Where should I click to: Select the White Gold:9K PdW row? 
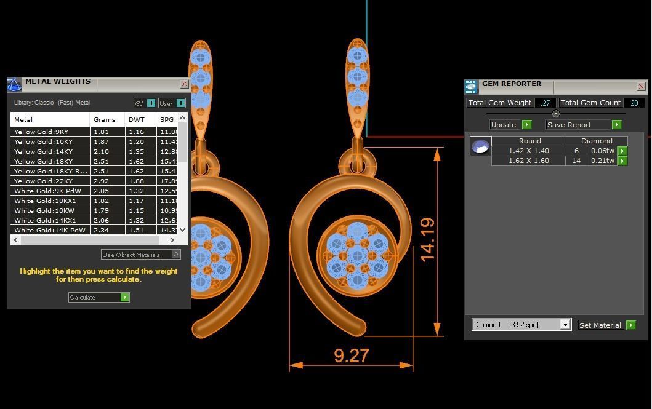(94, 191)
